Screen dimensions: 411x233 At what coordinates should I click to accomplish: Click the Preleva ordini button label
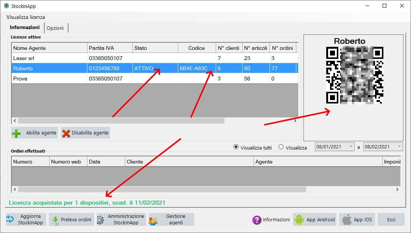(76, 220)
